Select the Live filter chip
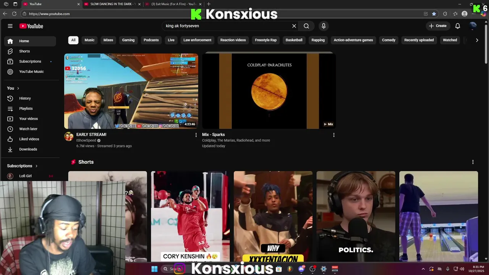This screenshot has height=275, width=489. [171, 40]
